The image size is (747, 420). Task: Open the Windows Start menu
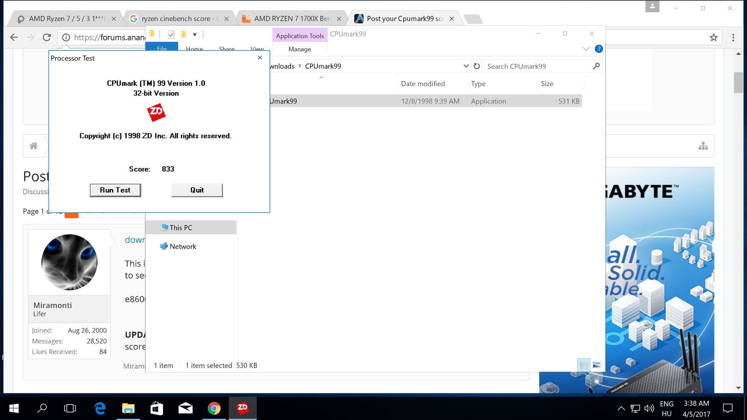click(14, 408)
